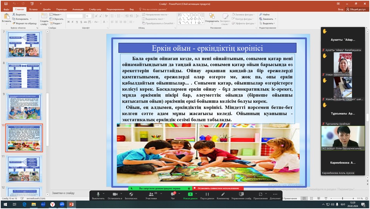Click Заметки к слайду notes field
Viewport: 370px width, 209px height.
point(63,193)
